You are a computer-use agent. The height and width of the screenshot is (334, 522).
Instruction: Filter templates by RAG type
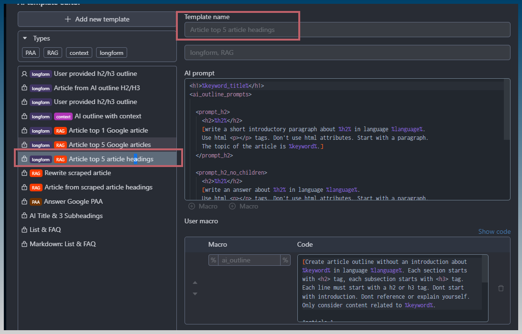coord(53,53)
